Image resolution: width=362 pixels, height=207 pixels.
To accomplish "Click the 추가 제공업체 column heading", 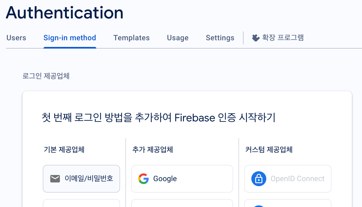I will 153,150.
